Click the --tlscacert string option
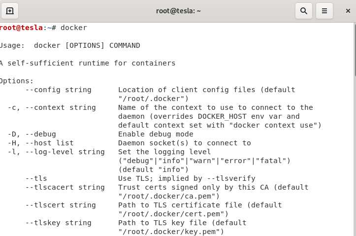356x236 pixels. point(65,187)
